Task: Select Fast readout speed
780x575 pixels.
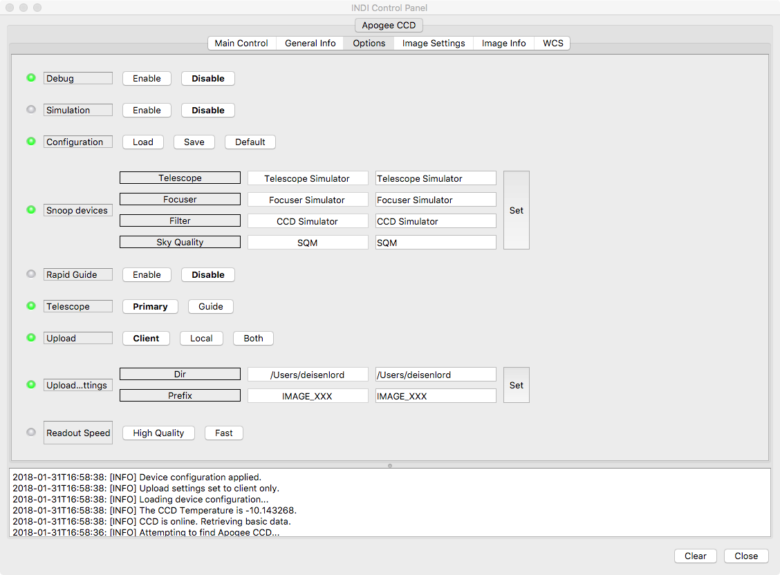Action: (x=224, y=433)
